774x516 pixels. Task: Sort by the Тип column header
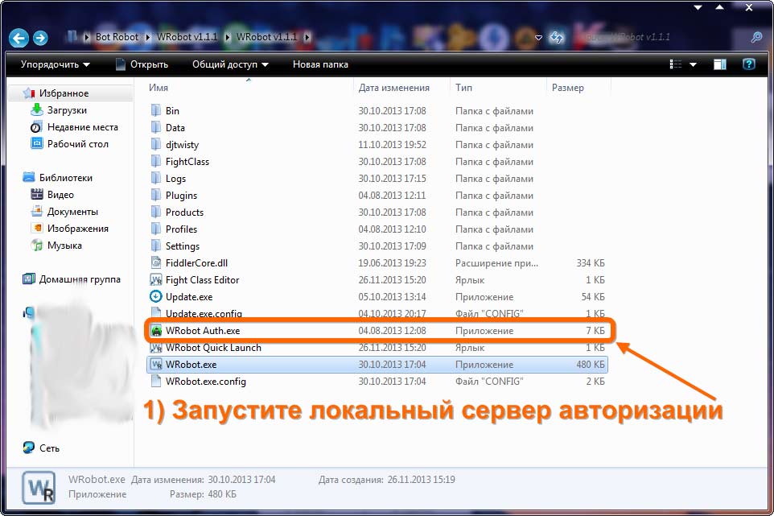[463, 88]
